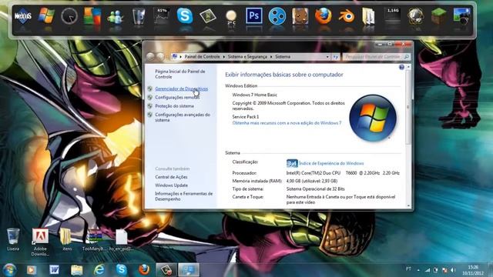Viewport: 493px width, 277px height.
Task: Open the Adobe Download desktop icon
Action: coord(40,242)
